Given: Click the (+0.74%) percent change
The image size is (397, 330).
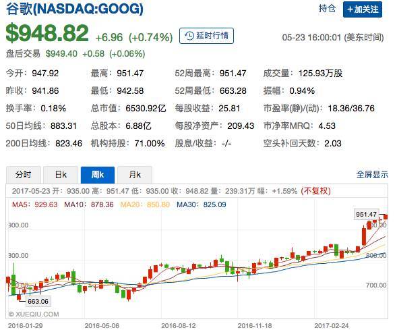Looking at the screenshot, I should [x=151, y=38].
